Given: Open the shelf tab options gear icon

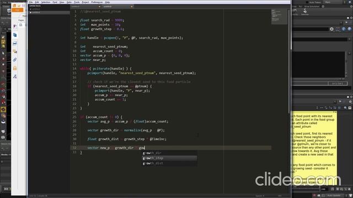Looking at the screenshot, I should point(323,7).
